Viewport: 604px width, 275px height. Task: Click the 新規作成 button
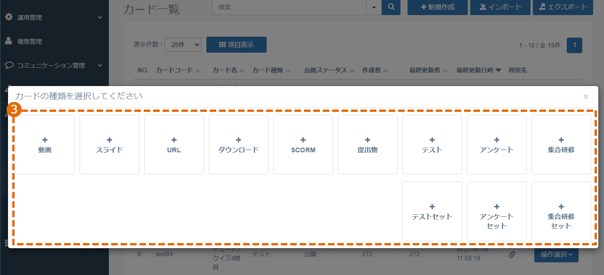(438, 7)
